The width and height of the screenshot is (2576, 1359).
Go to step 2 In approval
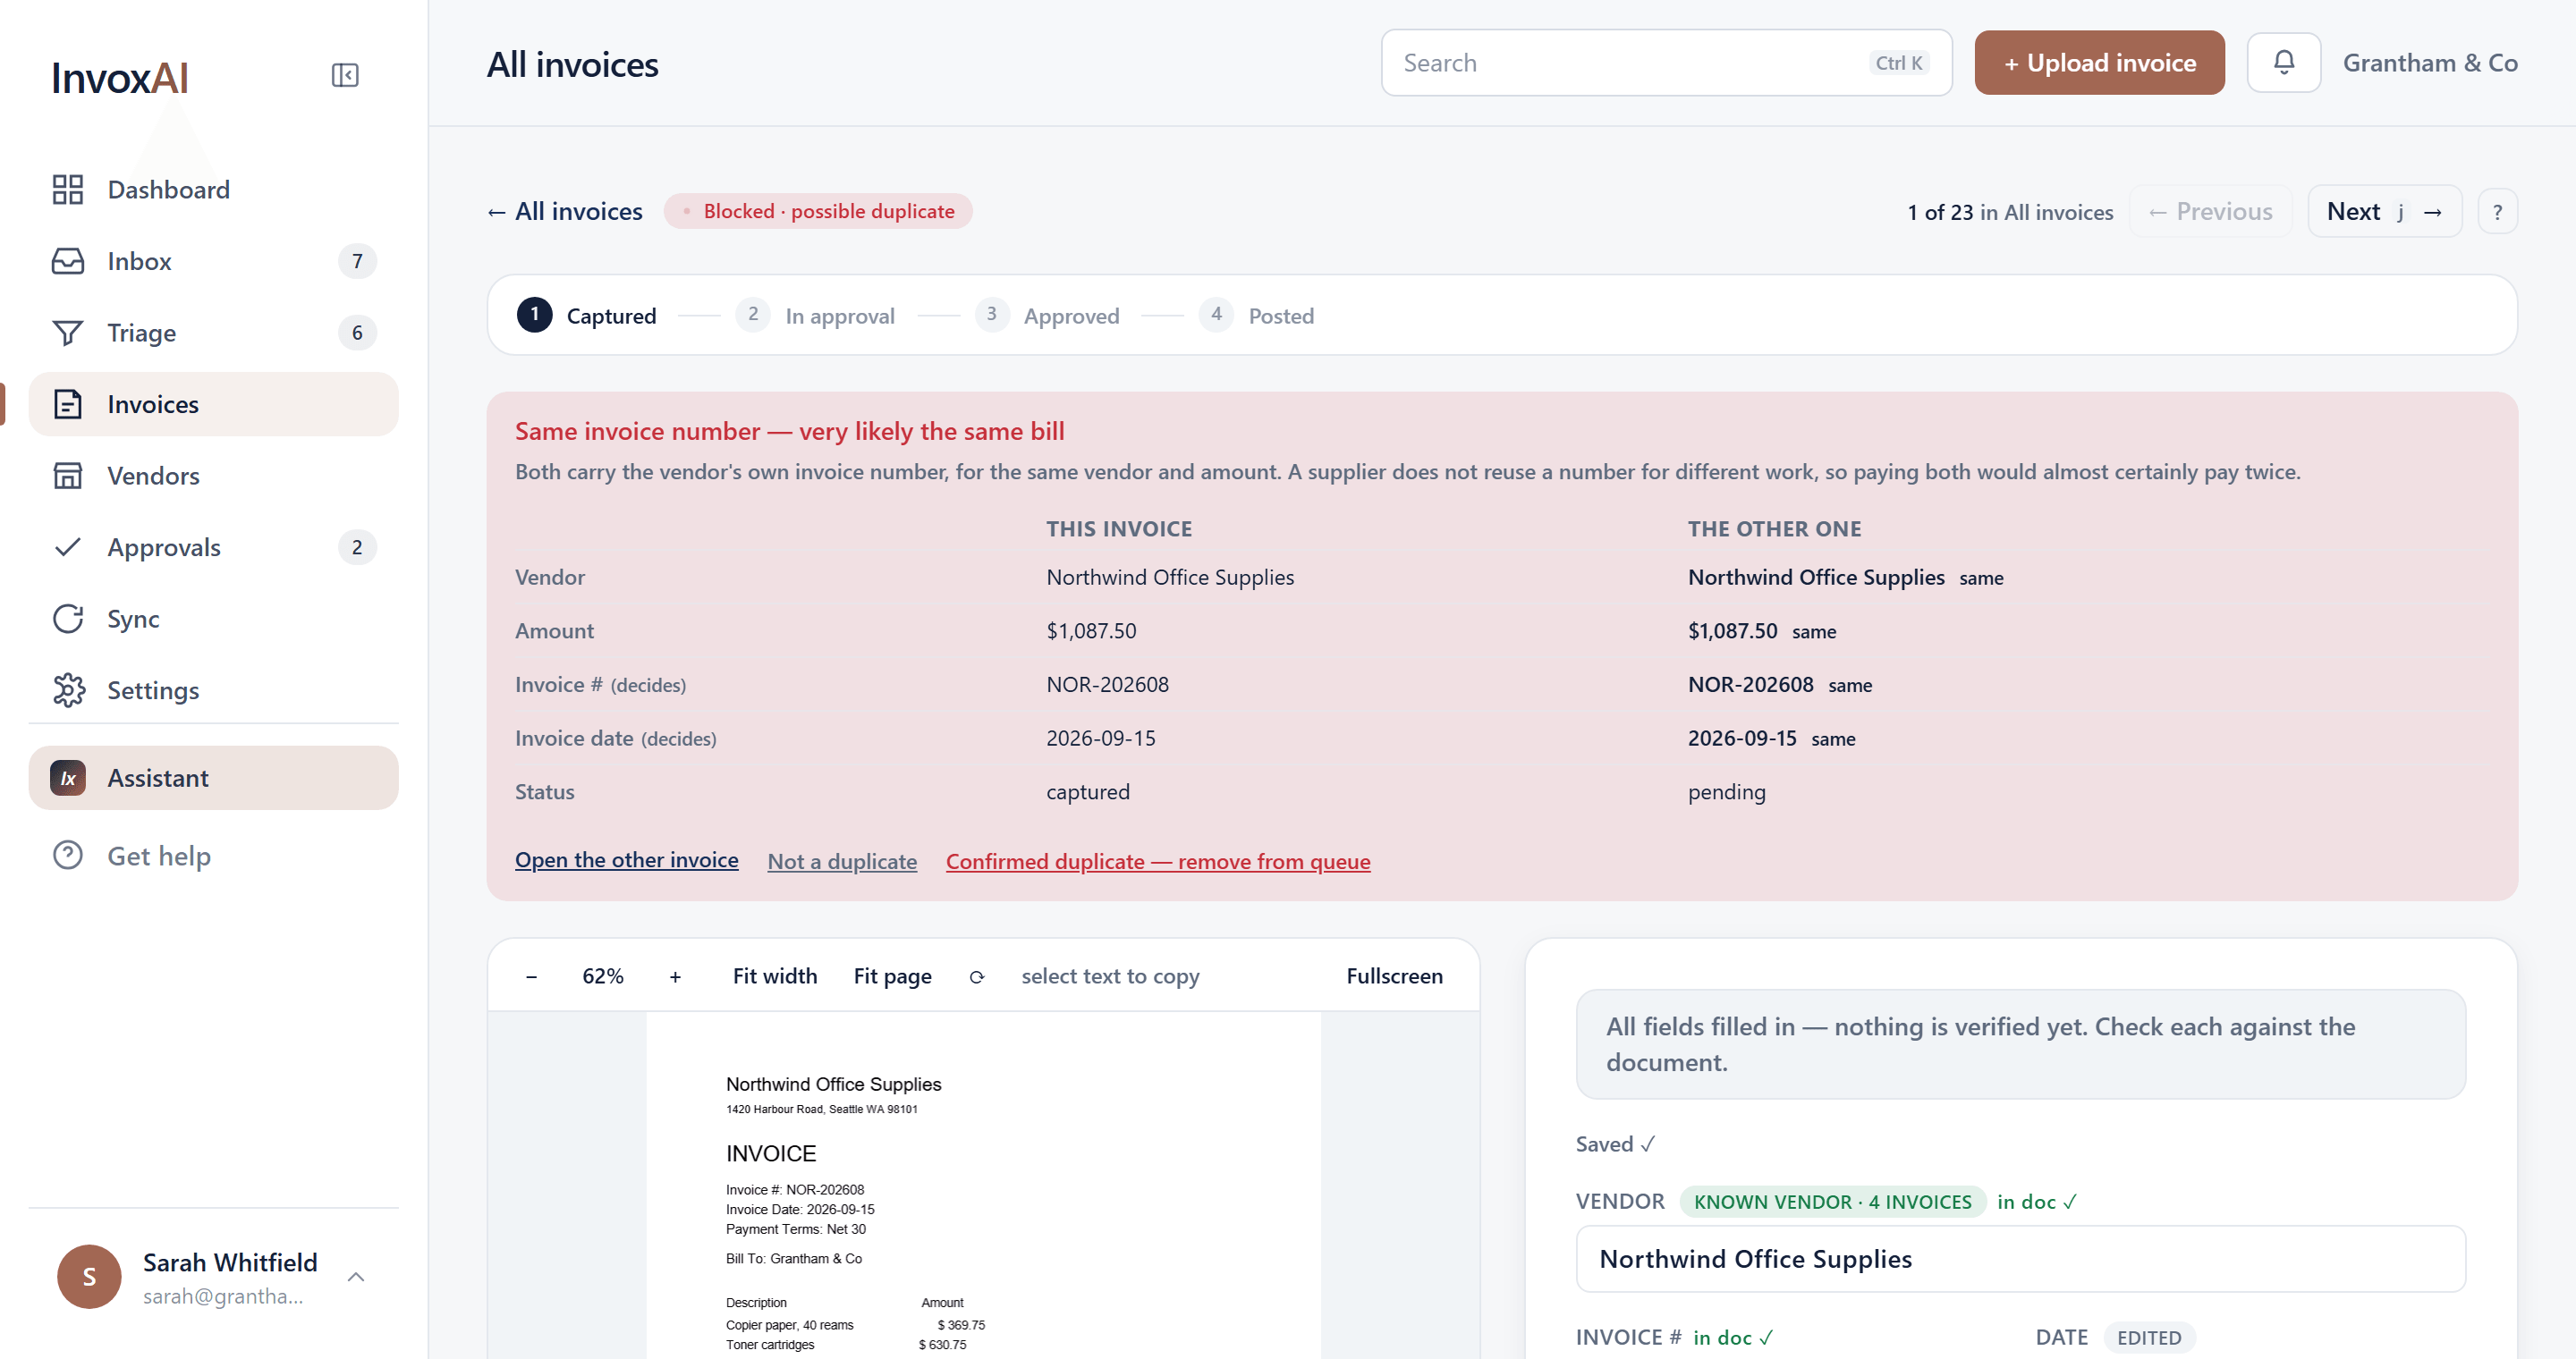[815, 315]
